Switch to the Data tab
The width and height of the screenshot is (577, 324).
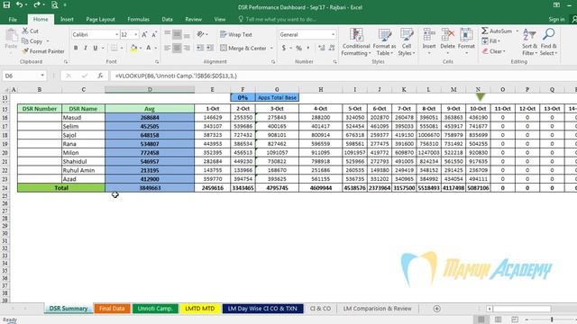coord(167,19)
